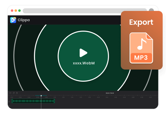The width and height of the screenshot is (166, 116).
Task: Click the audio clip's right trim handle
Action: click(54, 101)
